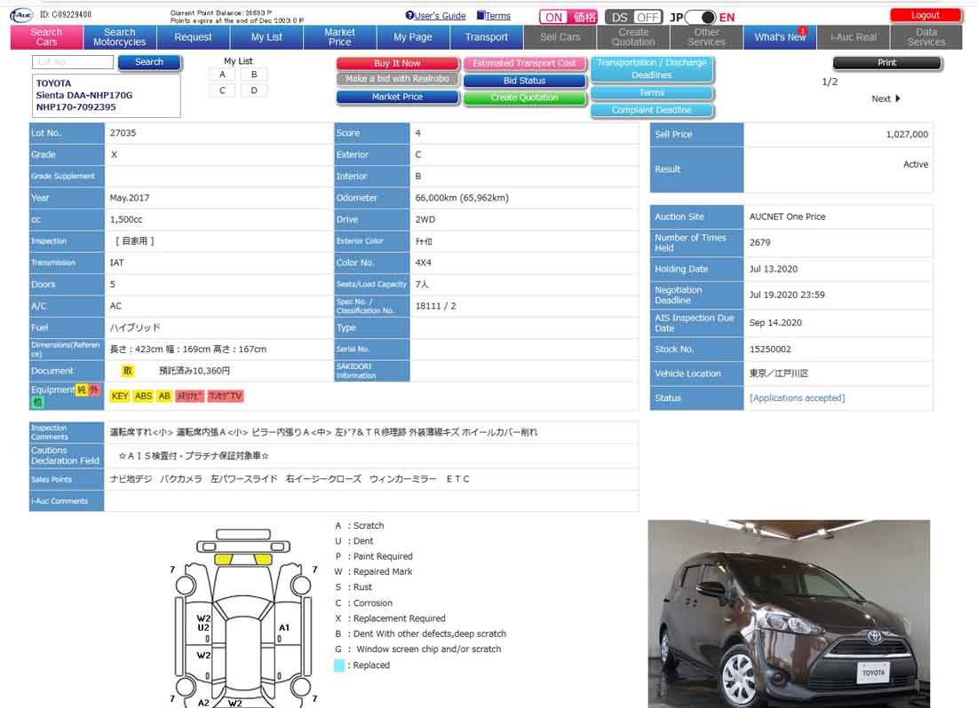Click the Replaced legend color swatch

pyautogui.click(x=339, y=665)
